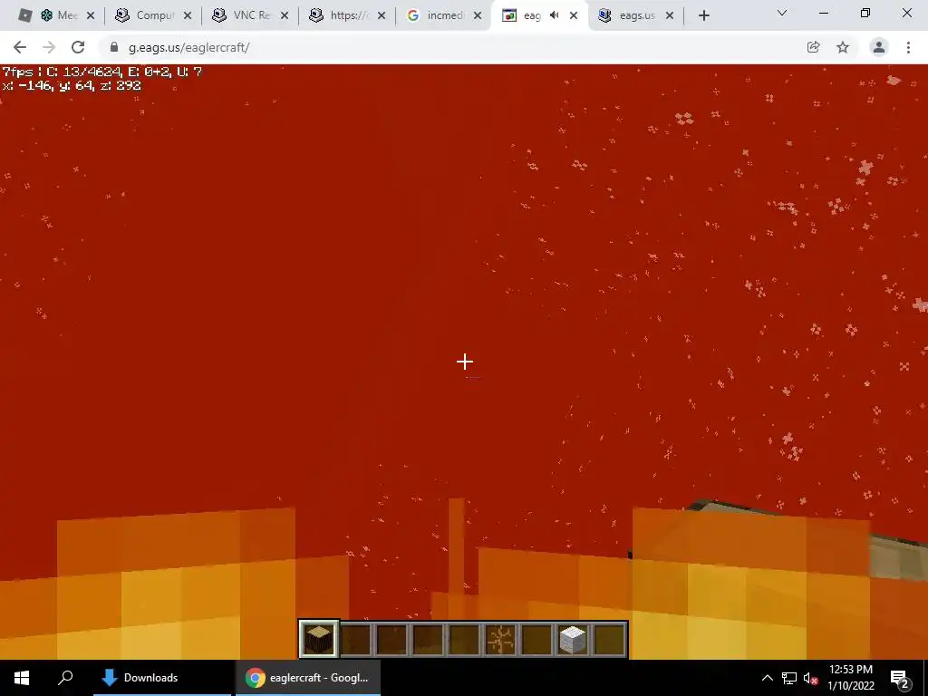Open Chrome three-dot menu
Viewport: 928px width, 696px height.
pyautogui.click(x=908, y=47)
